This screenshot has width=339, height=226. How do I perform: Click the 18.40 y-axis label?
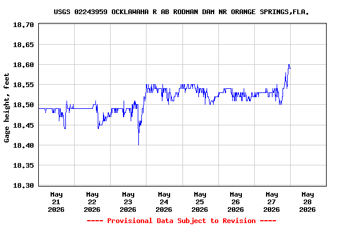24,145
